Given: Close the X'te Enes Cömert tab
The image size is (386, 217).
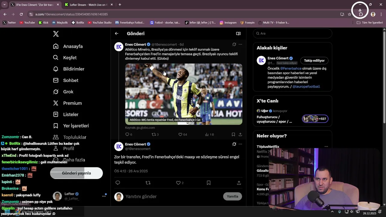Looking at the screenshot, I should (58, 5).
